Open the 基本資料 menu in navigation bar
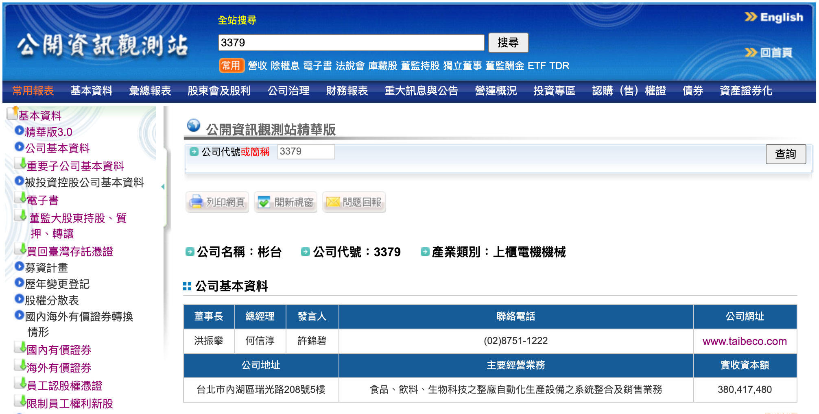819x414 pixels. point(92,91)
